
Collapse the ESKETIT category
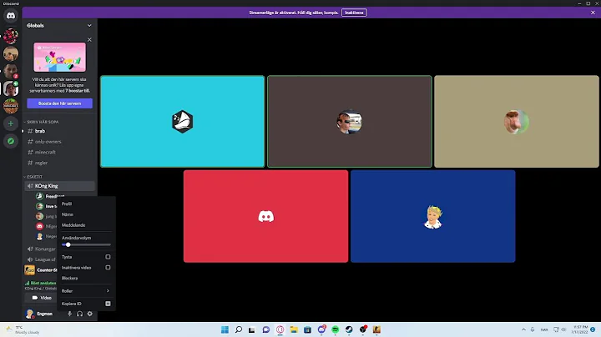click(x=33, y=177)
